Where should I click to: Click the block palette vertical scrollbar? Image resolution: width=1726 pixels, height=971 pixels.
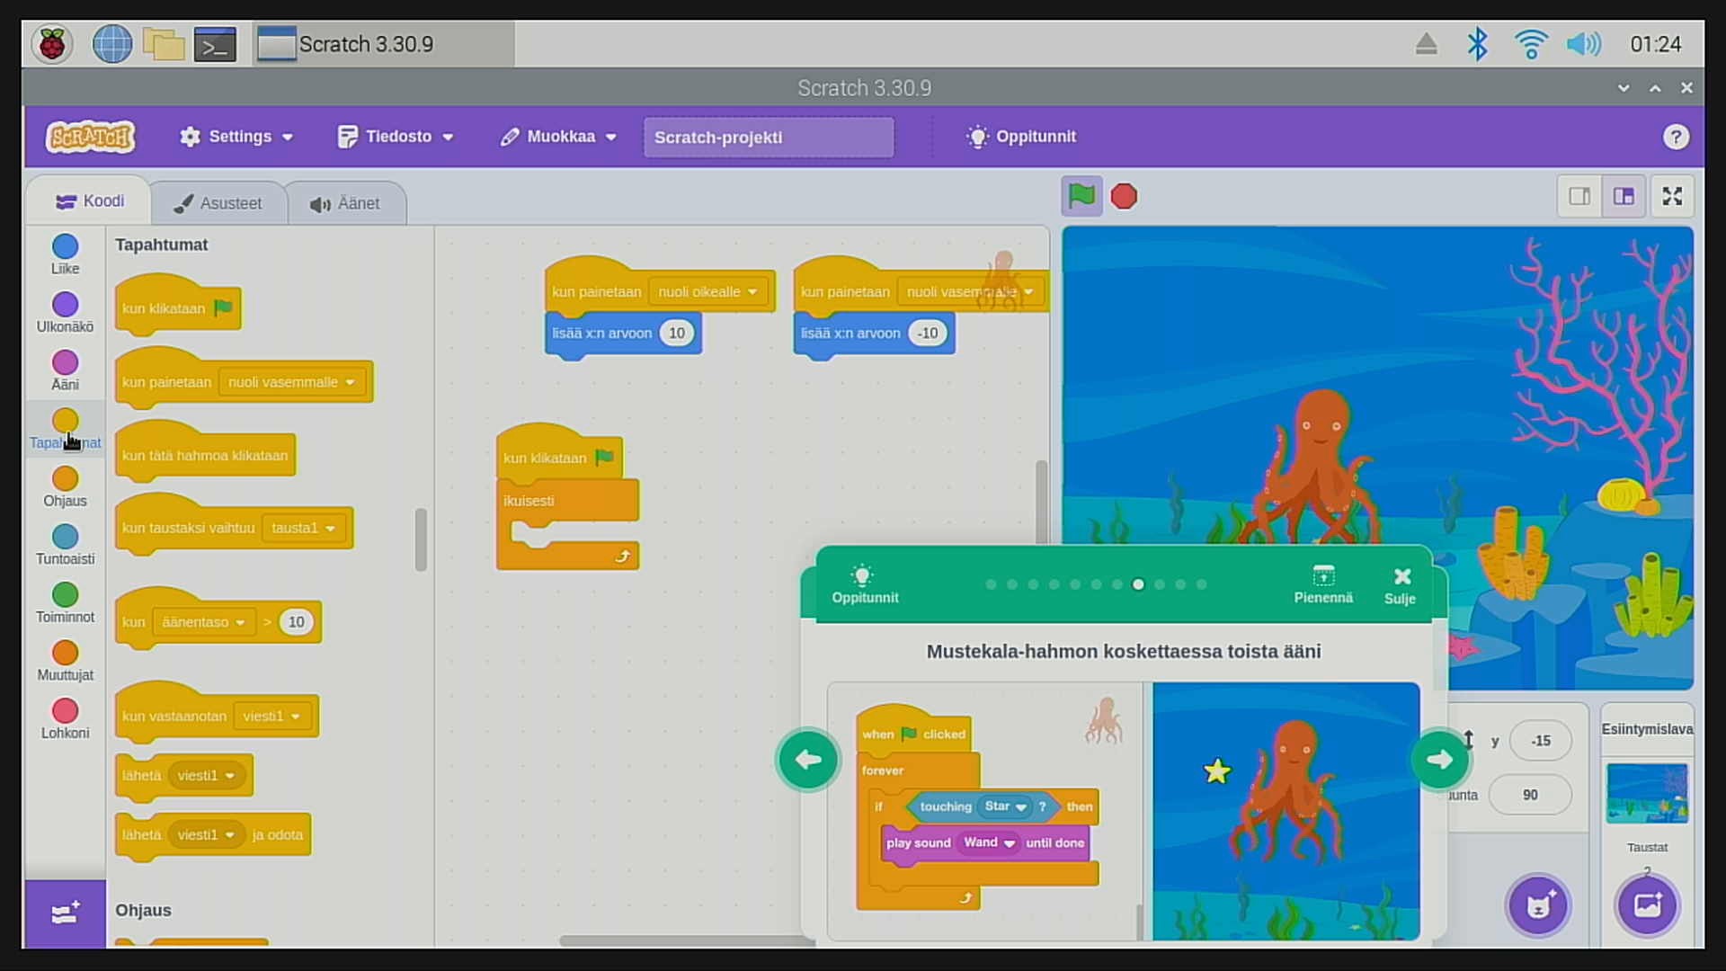point(420,539)
